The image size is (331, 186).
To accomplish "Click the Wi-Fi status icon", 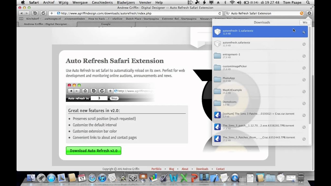I will tap(232, 3).
